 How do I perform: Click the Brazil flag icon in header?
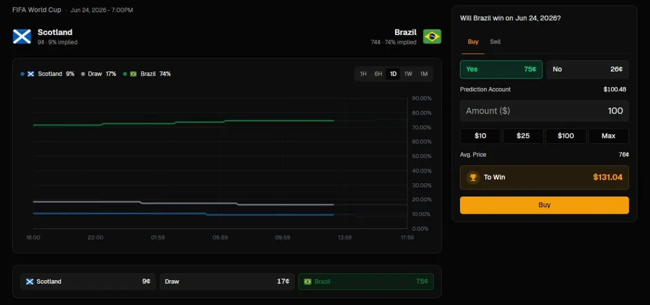[x=432, y=36]
